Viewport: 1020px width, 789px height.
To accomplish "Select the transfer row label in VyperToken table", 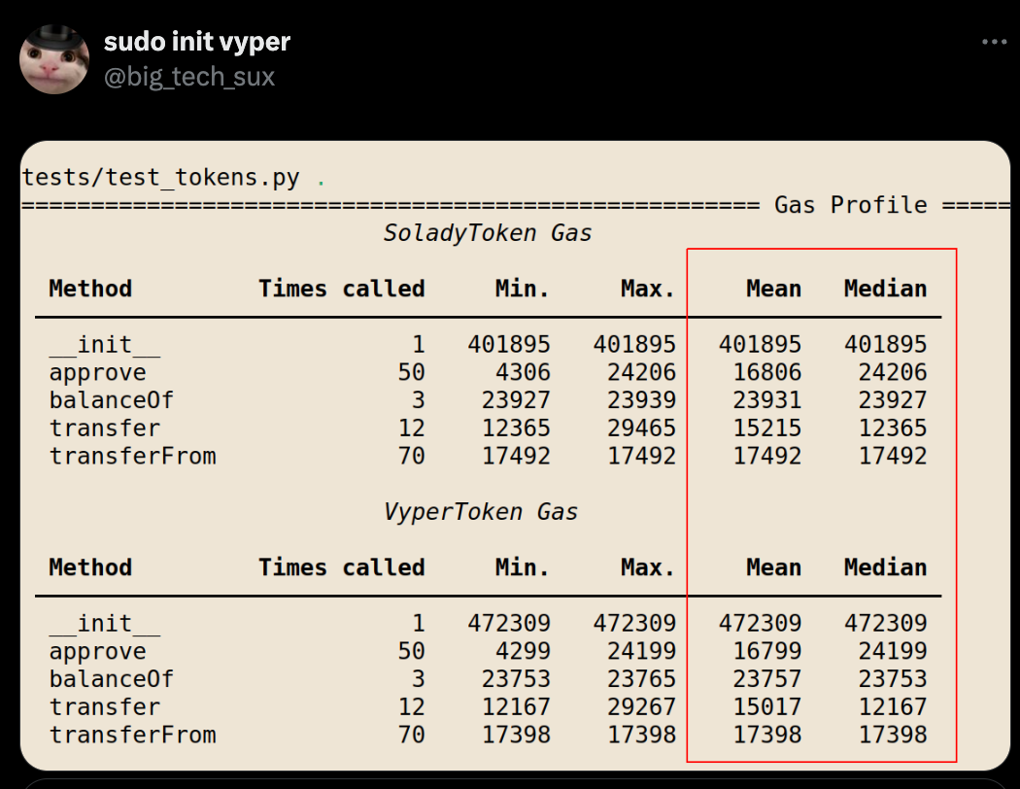I will pyautogui.click(x=105, y=707).
